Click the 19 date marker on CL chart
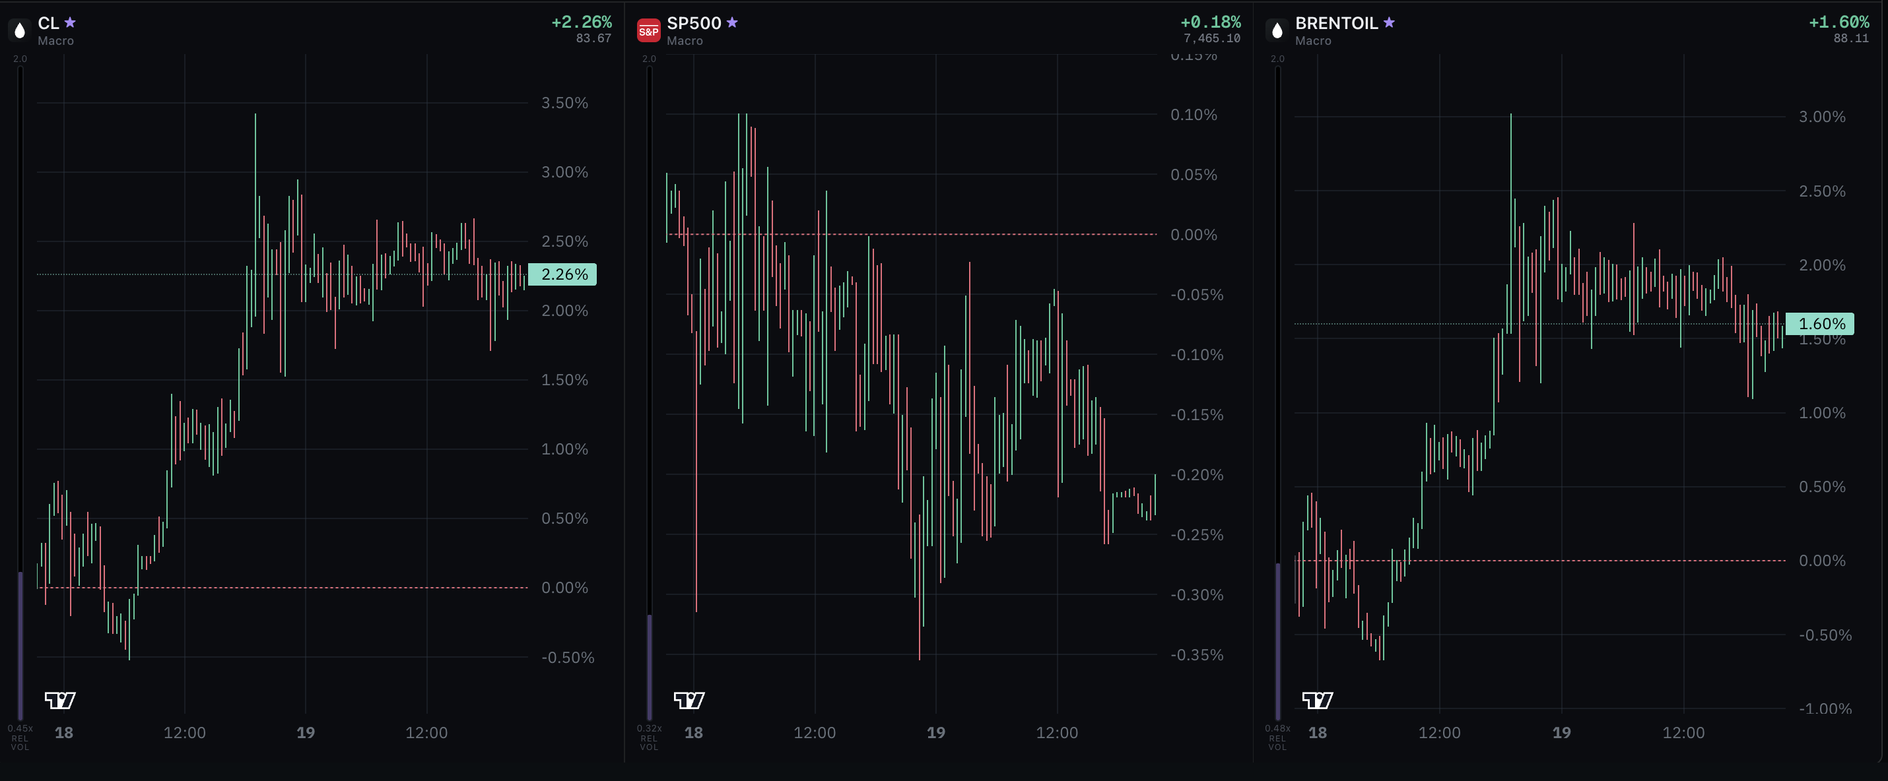The height and width of the screenshot is (781, 1888). coord(306,733)
